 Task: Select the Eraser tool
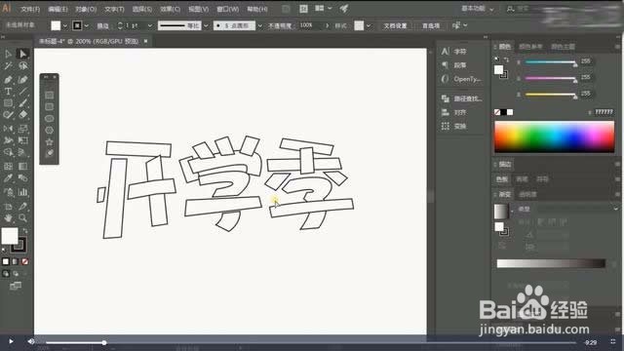click(x=23, y=115)
